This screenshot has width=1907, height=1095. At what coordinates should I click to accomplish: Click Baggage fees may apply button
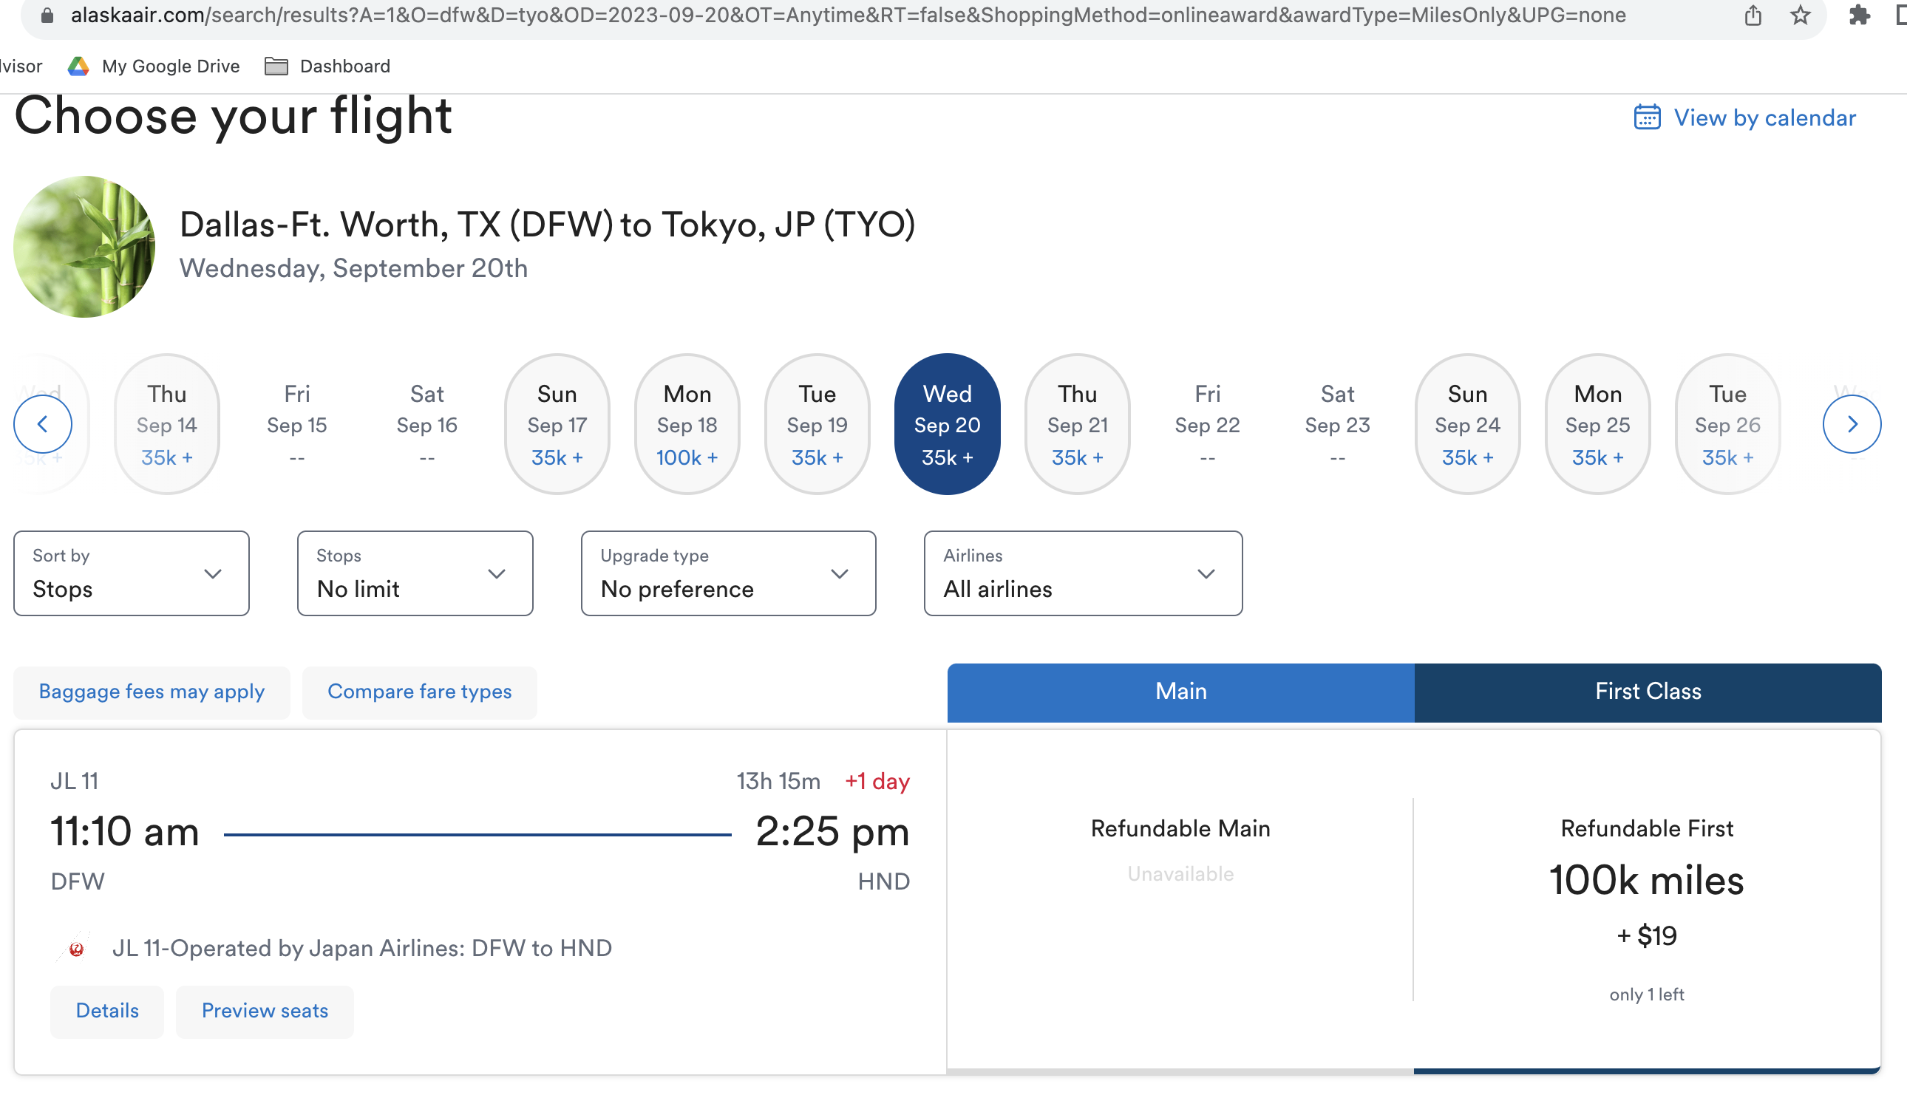click(x=152, y=692)
